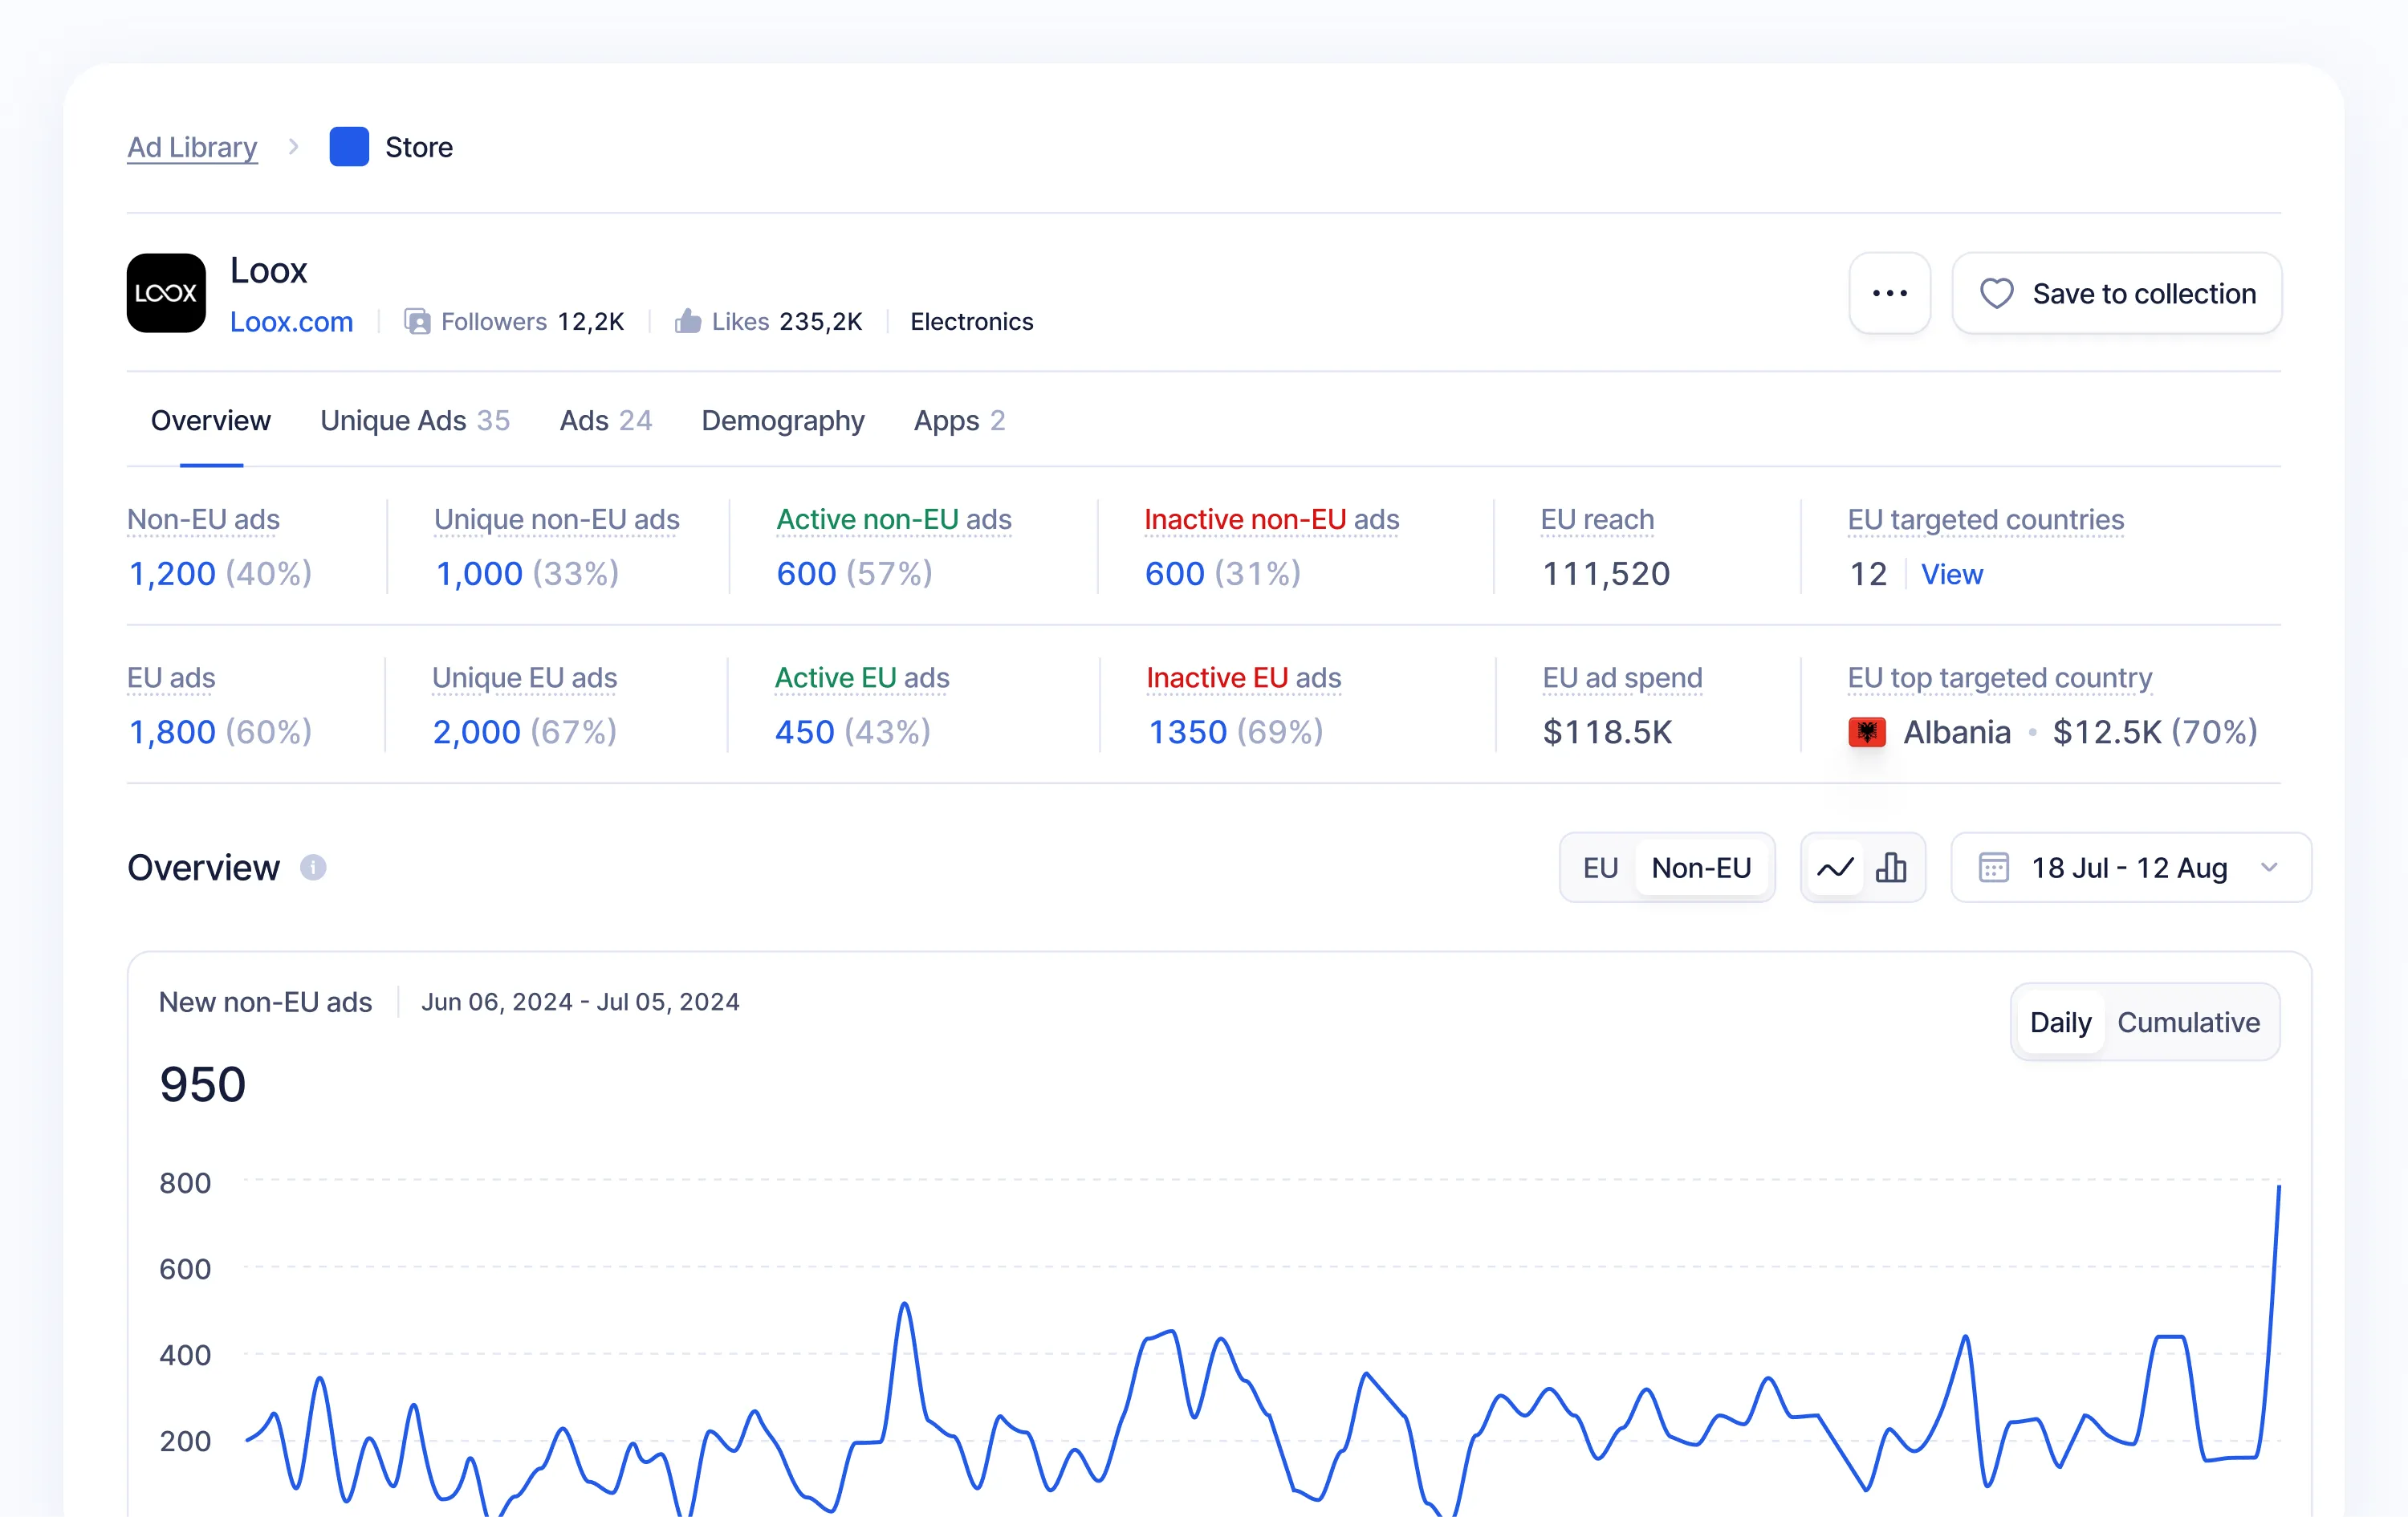Click the Non-EU ads label
This screenshot has height=1517, width=2408.
click(x=203, y=519)
